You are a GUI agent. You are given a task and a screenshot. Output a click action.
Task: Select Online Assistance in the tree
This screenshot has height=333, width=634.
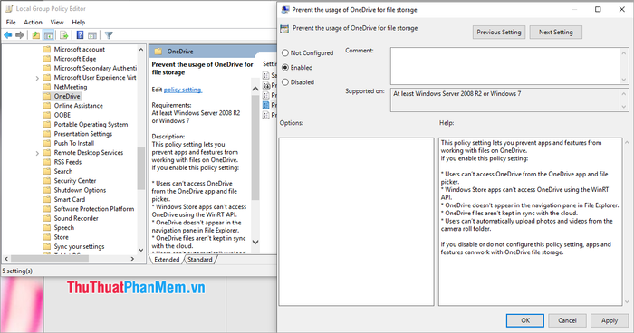tap(79, 106)
